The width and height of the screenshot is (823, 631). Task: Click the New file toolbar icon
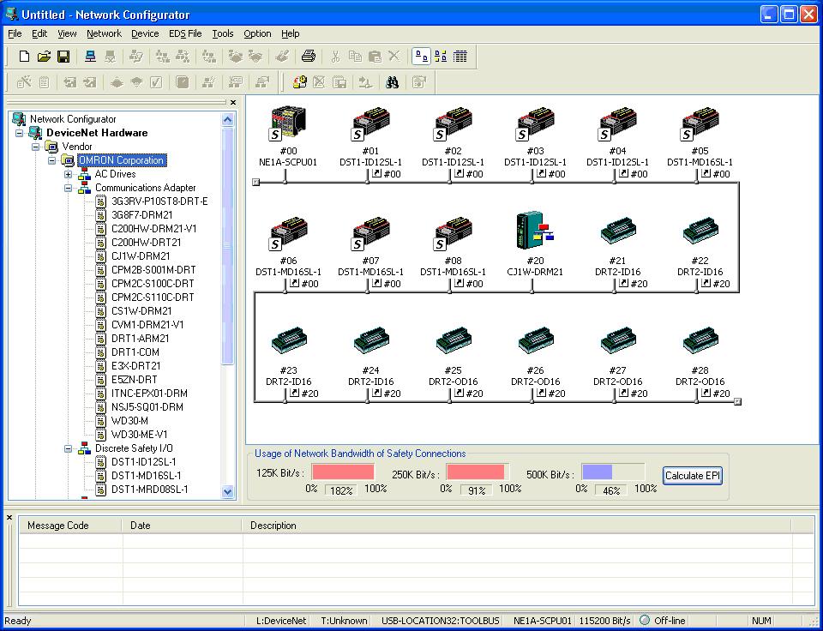[x=24, y=57]
